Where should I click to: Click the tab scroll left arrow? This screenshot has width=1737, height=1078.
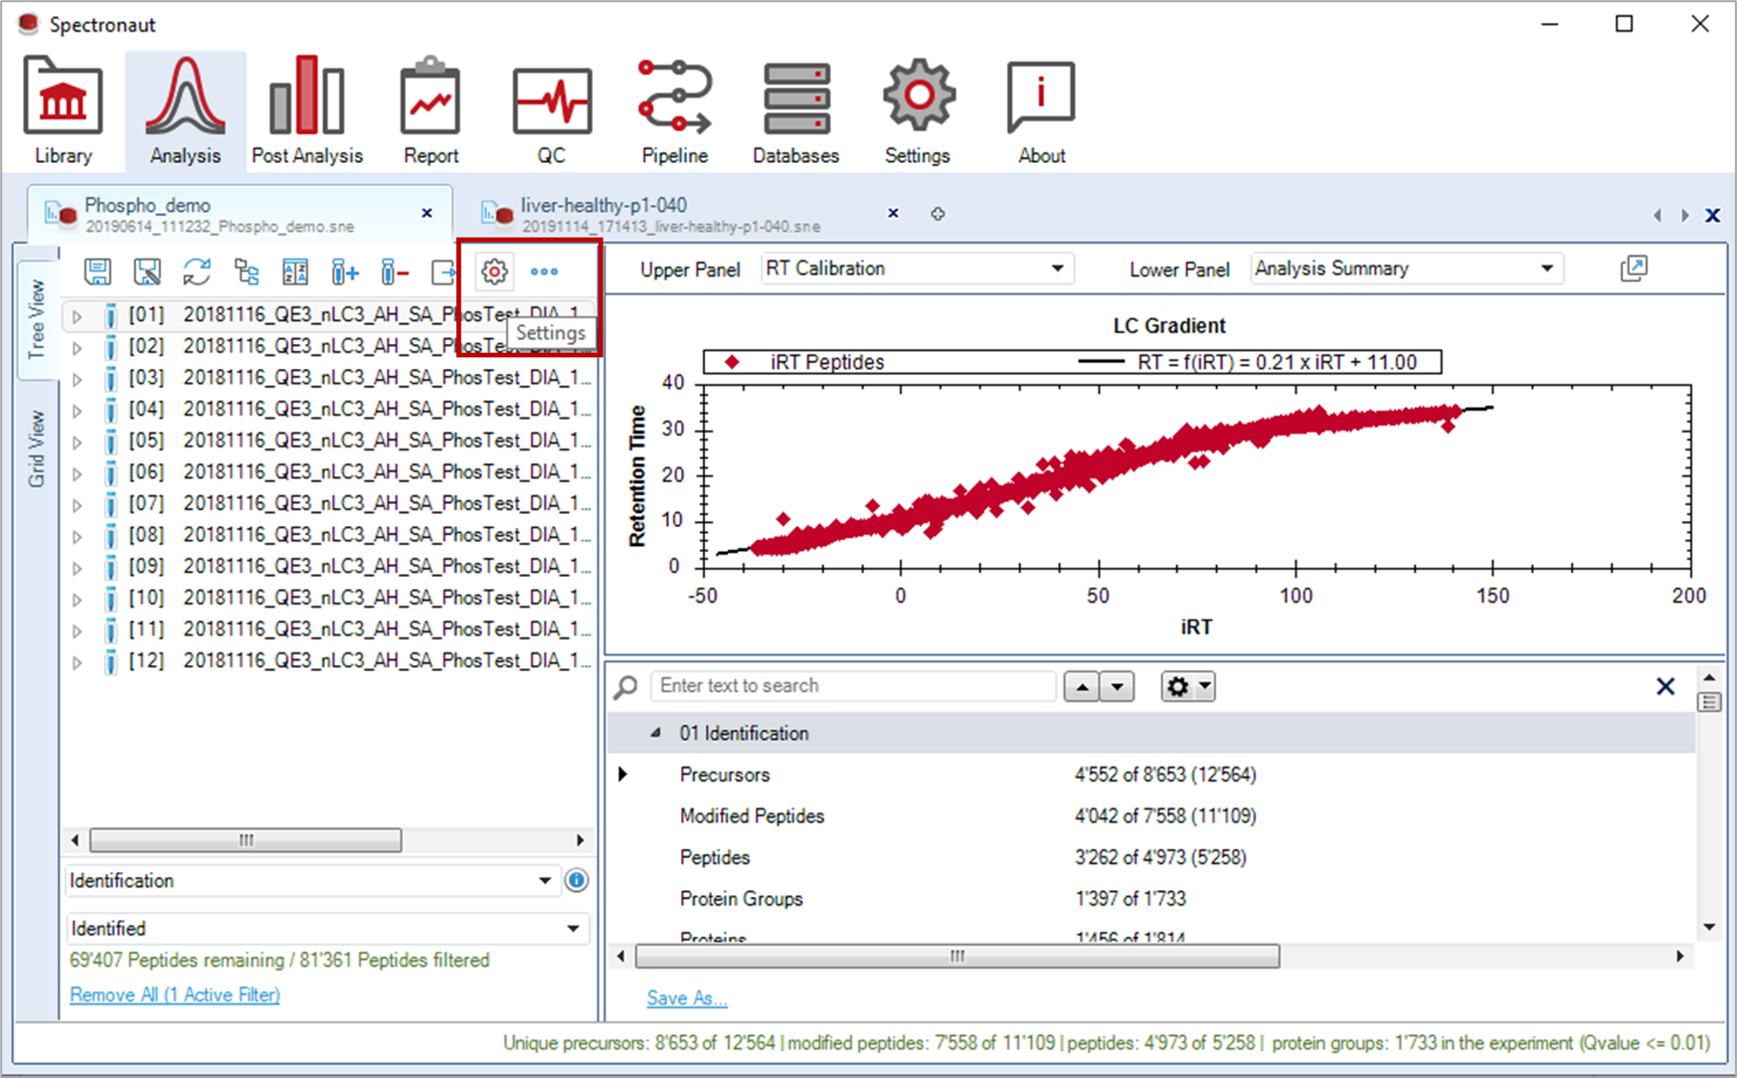[x=1657, y=216]
